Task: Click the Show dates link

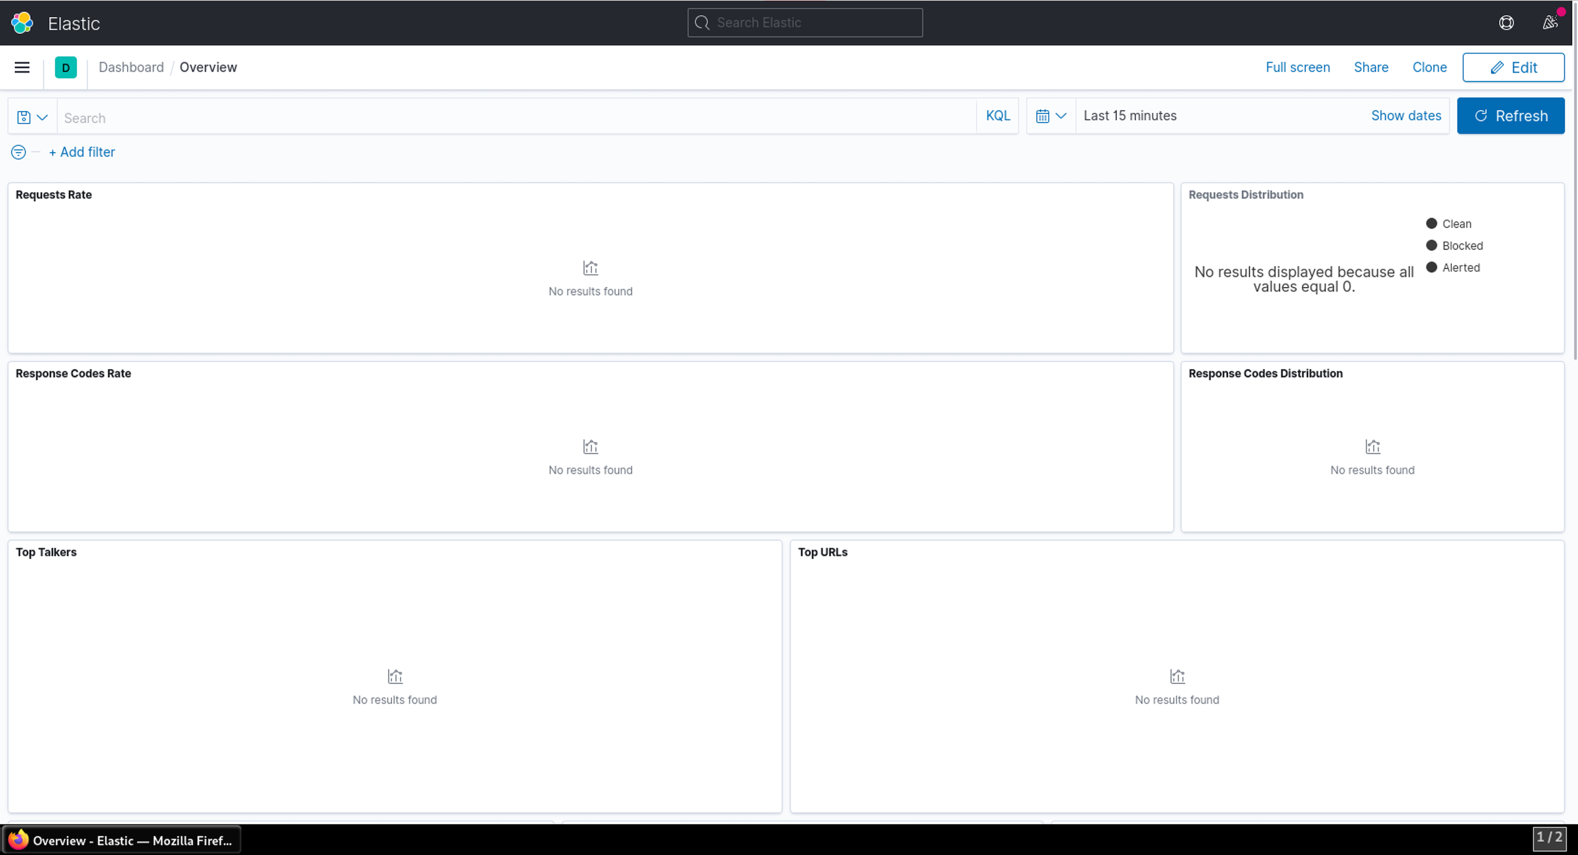Action: click(x=1406, y=115)
